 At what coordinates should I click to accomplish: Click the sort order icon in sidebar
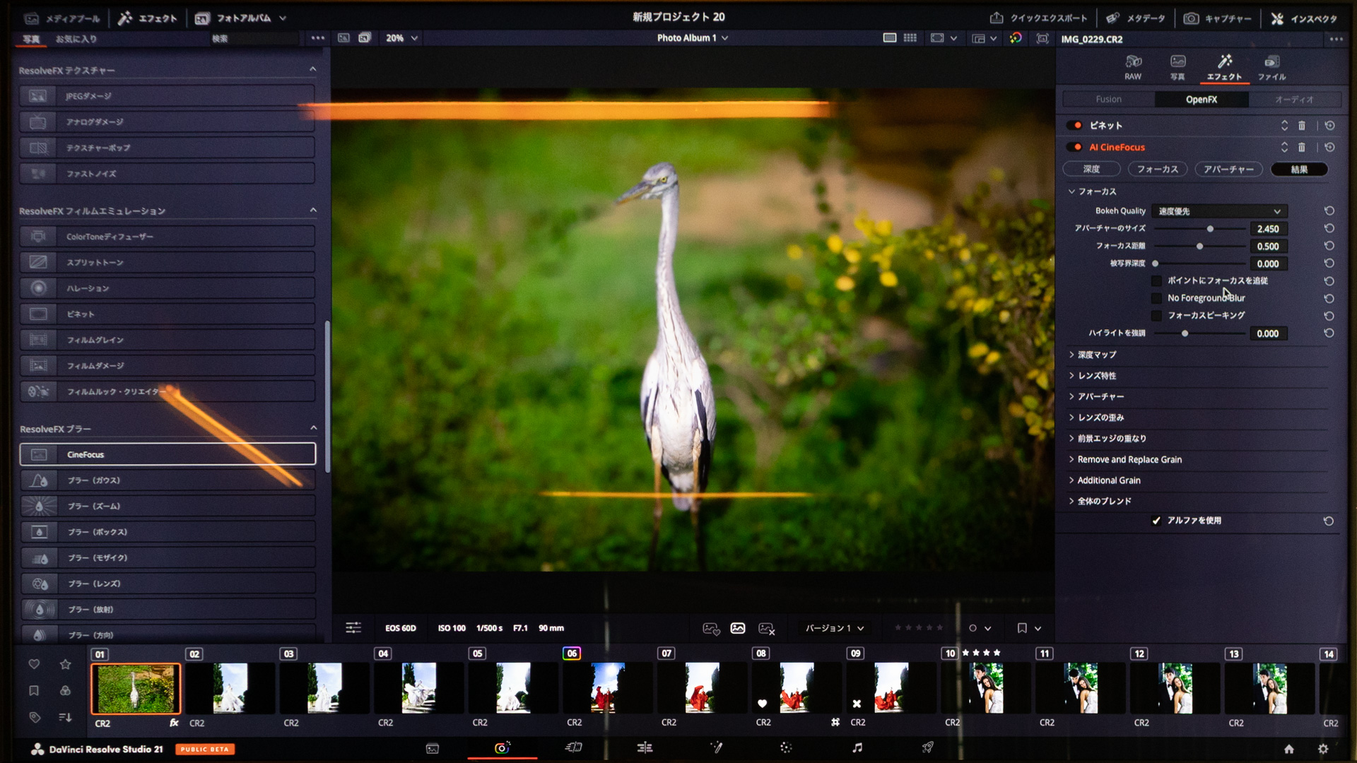(x=66, y=717)
